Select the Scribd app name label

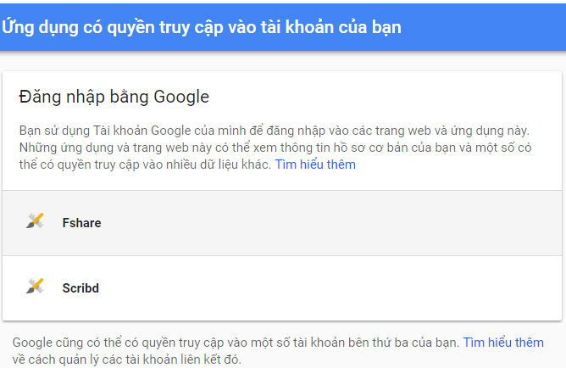pos(80,288)
